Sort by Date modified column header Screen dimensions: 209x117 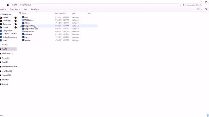click(x=60, y=13)
